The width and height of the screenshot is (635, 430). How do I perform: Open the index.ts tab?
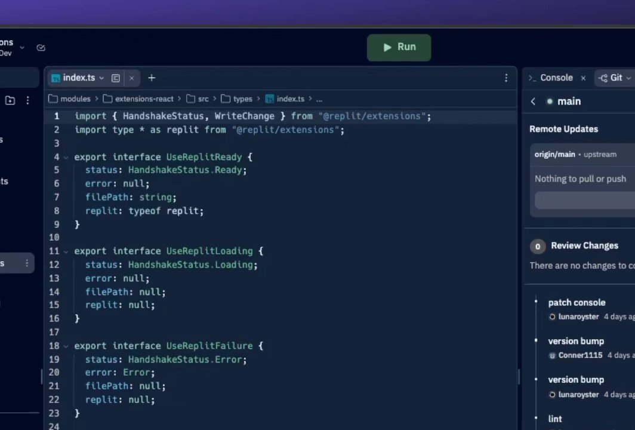[79, 78]
